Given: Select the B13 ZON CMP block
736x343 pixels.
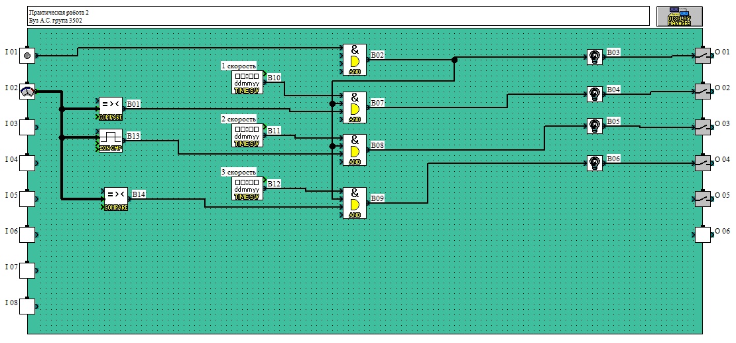Looking at the screenshot, I should click(x=111, y=140).
